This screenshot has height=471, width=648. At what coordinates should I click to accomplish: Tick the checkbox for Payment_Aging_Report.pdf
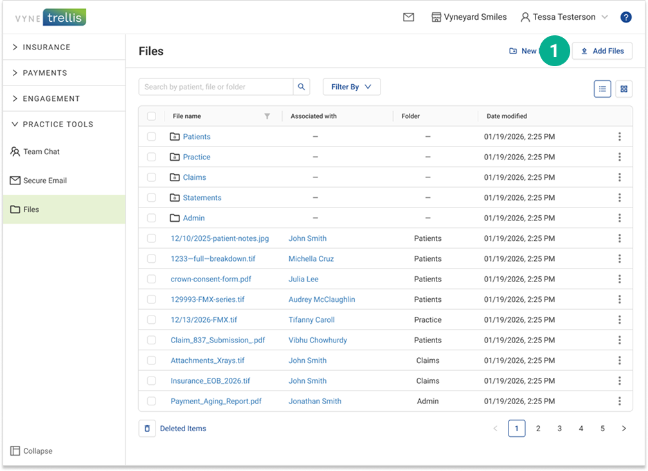[x=152, y=402]
